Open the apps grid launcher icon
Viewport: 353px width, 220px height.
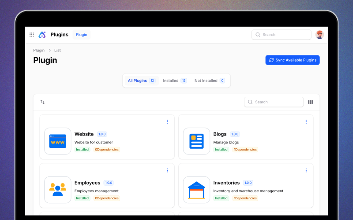tap(32, 35)
